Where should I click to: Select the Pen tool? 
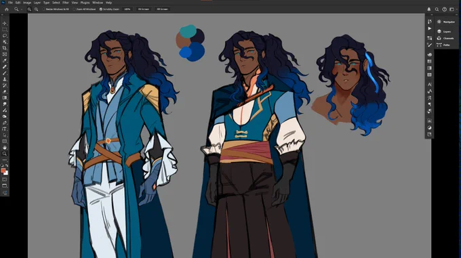point(5,123)
